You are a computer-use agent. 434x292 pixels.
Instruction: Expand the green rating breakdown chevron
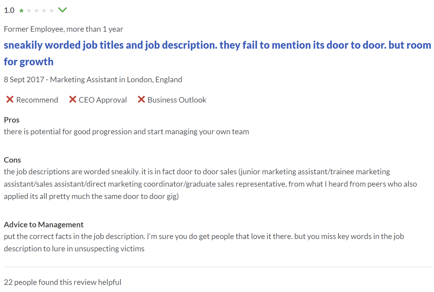(x=63, y=10)
